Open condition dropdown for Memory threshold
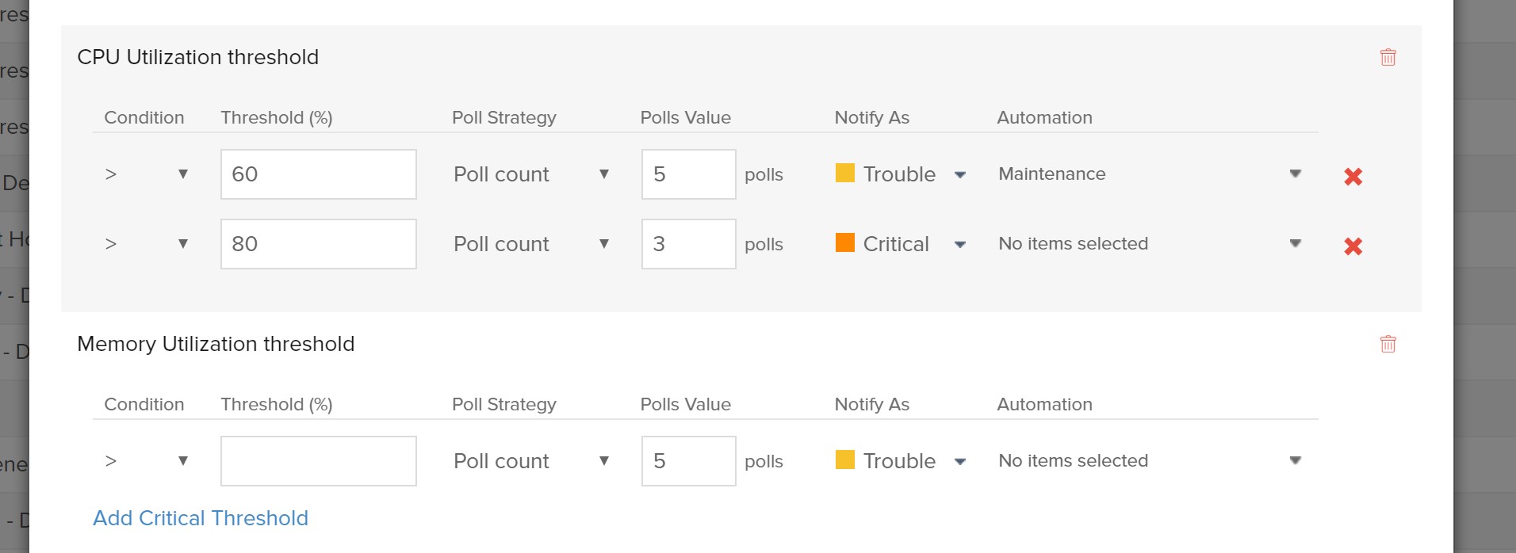 (x=147, y=461)
